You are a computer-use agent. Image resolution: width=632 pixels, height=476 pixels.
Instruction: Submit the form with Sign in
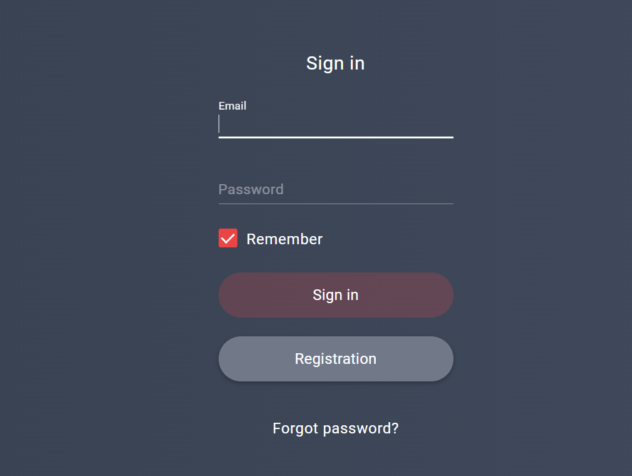pos(336,295)
